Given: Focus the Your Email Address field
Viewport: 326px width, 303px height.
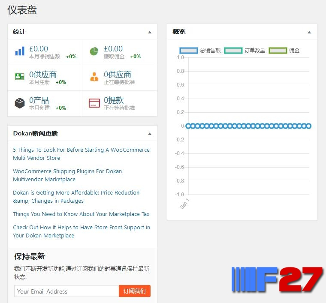Looking at the screenshot, I should (x=66, y=291).
